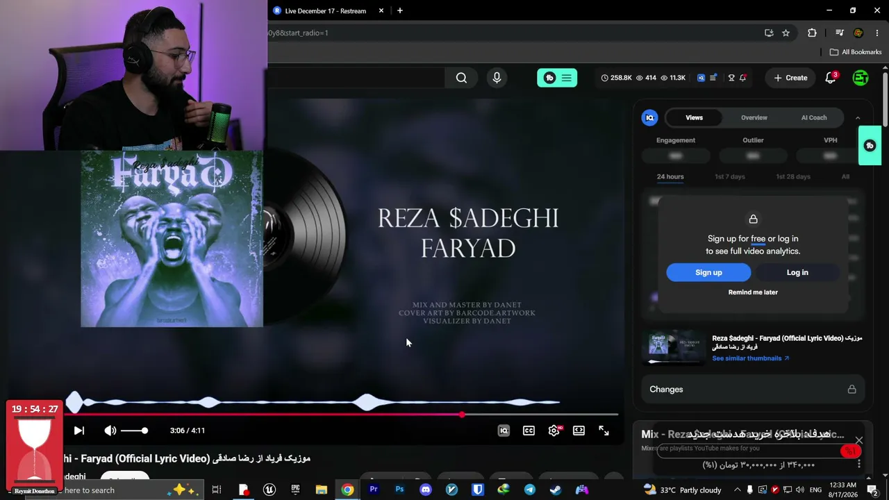
Task: Seek on the red video progress bar
Action: (341, 415)
